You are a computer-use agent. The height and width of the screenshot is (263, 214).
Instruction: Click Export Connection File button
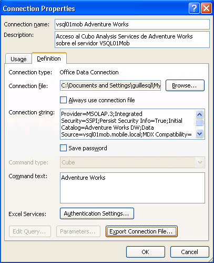(x=141, y=231)
